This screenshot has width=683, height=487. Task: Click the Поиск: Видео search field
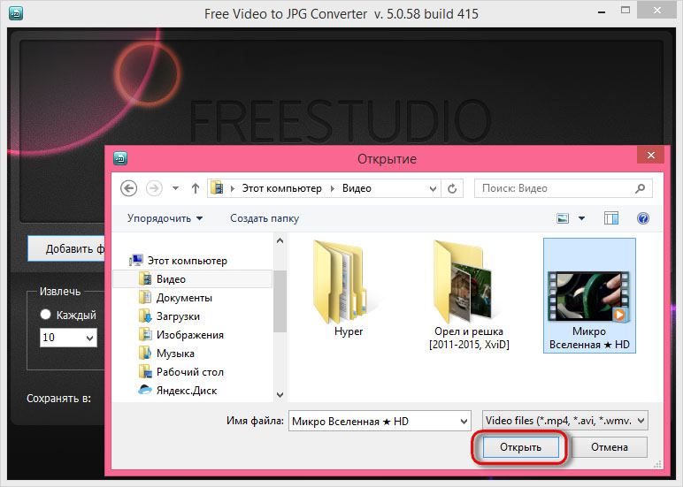(563, 188)
